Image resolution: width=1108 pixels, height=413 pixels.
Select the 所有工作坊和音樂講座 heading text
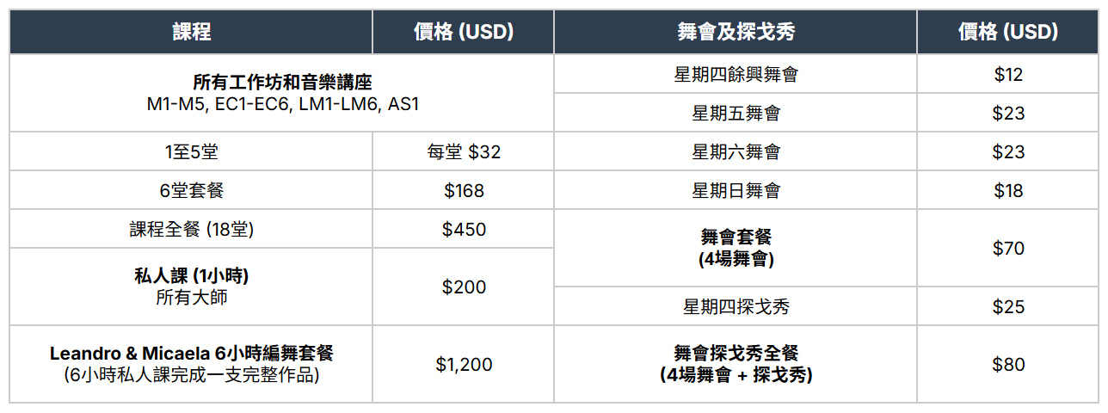(282, 83)
